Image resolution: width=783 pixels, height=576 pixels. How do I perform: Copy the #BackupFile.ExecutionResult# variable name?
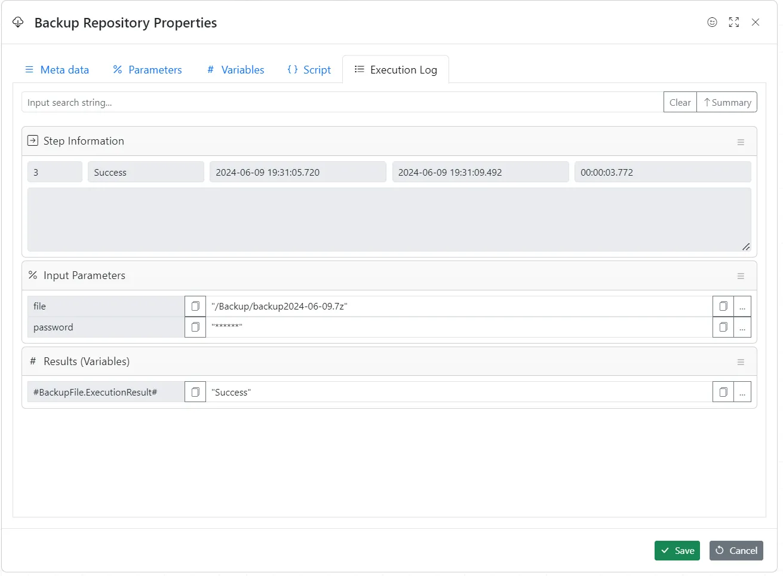pyautogui.click(x=195, y=392)
